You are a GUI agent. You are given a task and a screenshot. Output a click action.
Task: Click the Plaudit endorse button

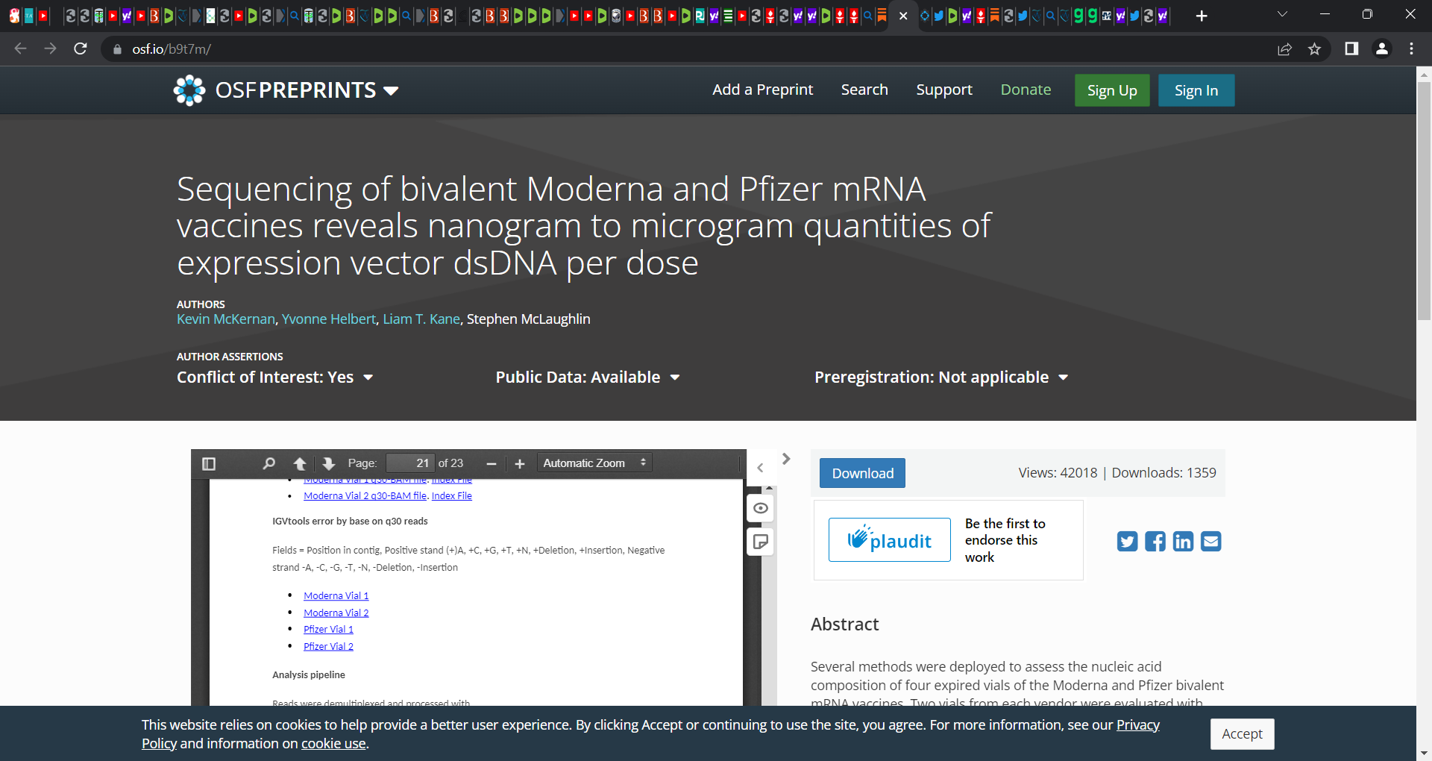pyautogui.click(x=890, y=539)
